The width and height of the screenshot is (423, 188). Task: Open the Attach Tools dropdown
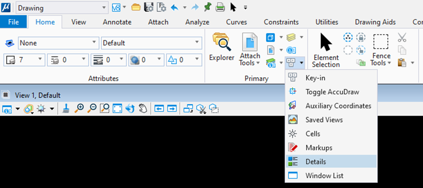click(x=250, y=49)
